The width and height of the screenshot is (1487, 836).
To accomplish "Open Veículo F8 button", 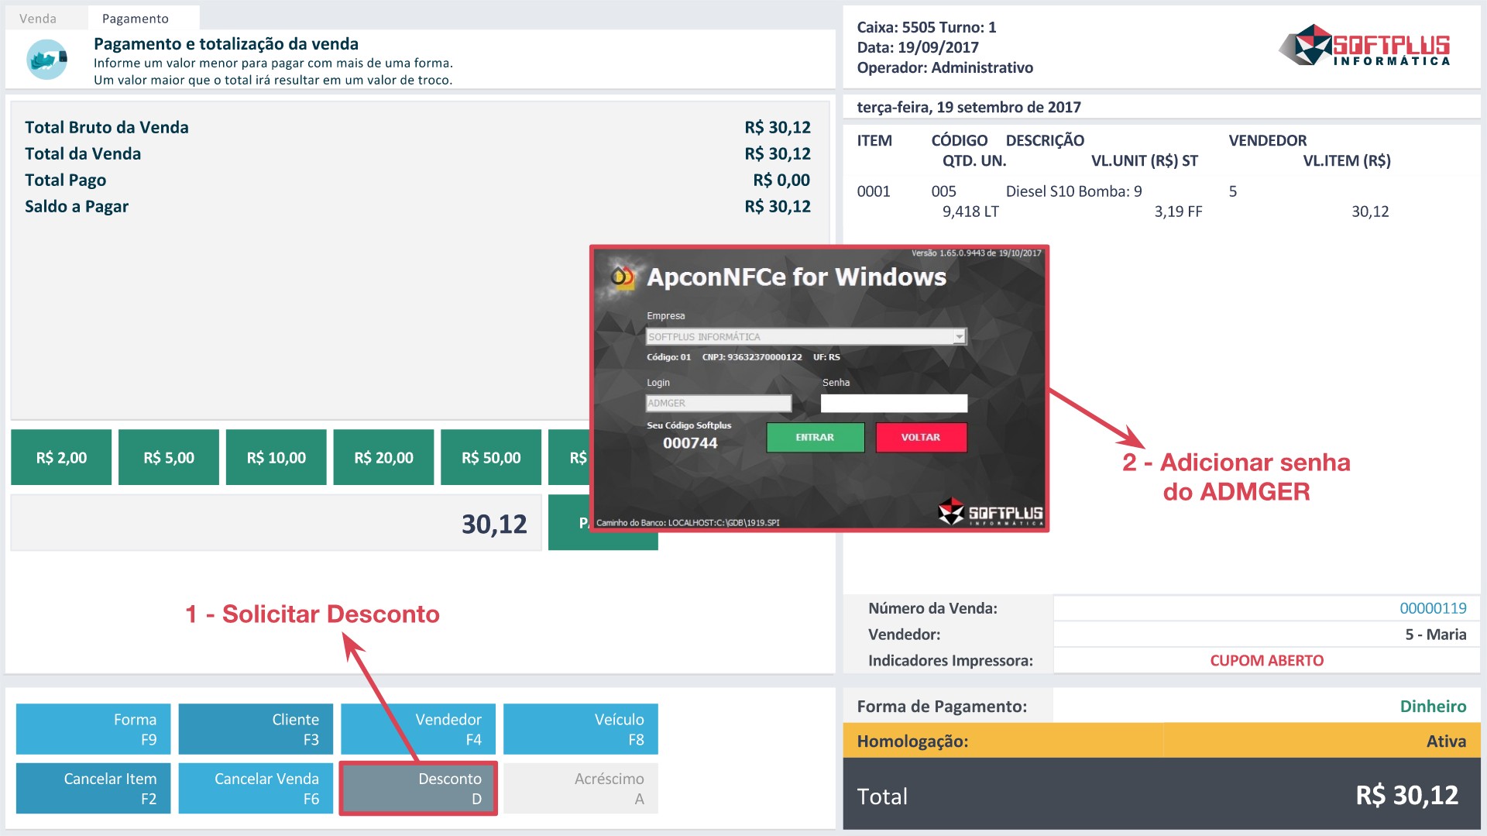I will point(581,729).
